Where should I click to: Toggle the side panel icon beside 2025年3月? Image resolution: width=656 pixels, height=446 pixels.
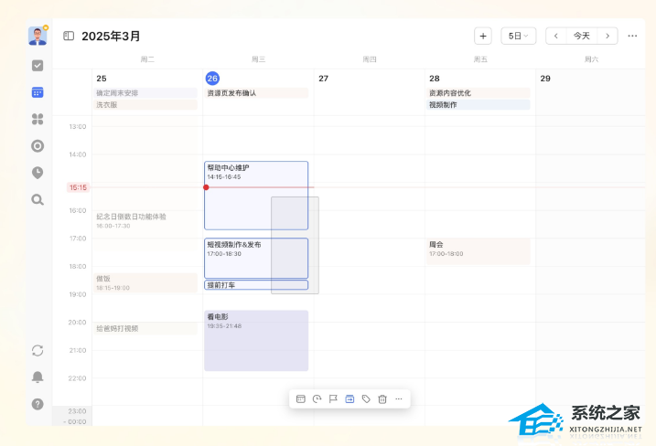click(x=69, y=36)
